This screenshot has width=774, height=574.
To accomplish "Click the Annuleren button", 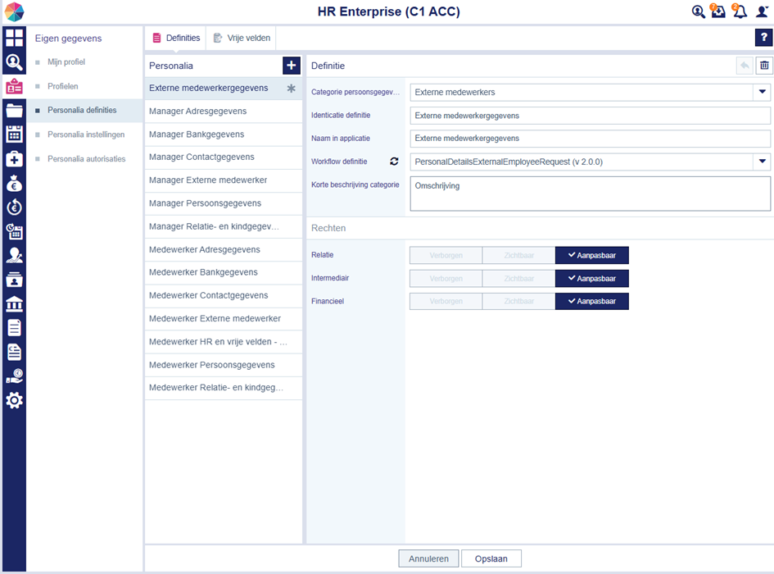I will click(x=428, y=558).
